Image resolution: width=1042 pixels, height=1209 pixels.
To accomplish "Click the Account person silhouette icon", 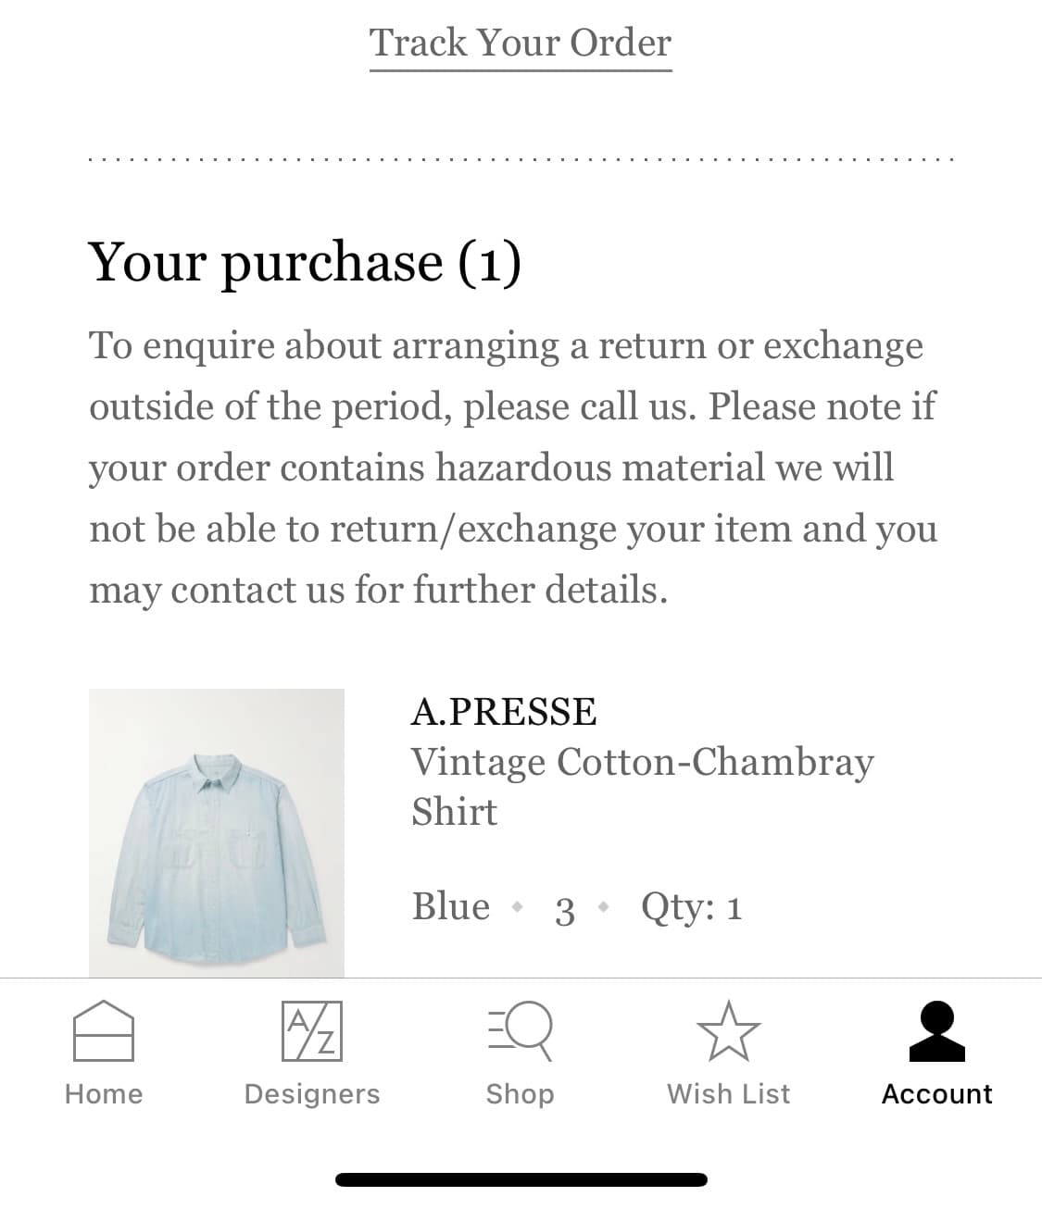I will click(x=936, y=1031).
